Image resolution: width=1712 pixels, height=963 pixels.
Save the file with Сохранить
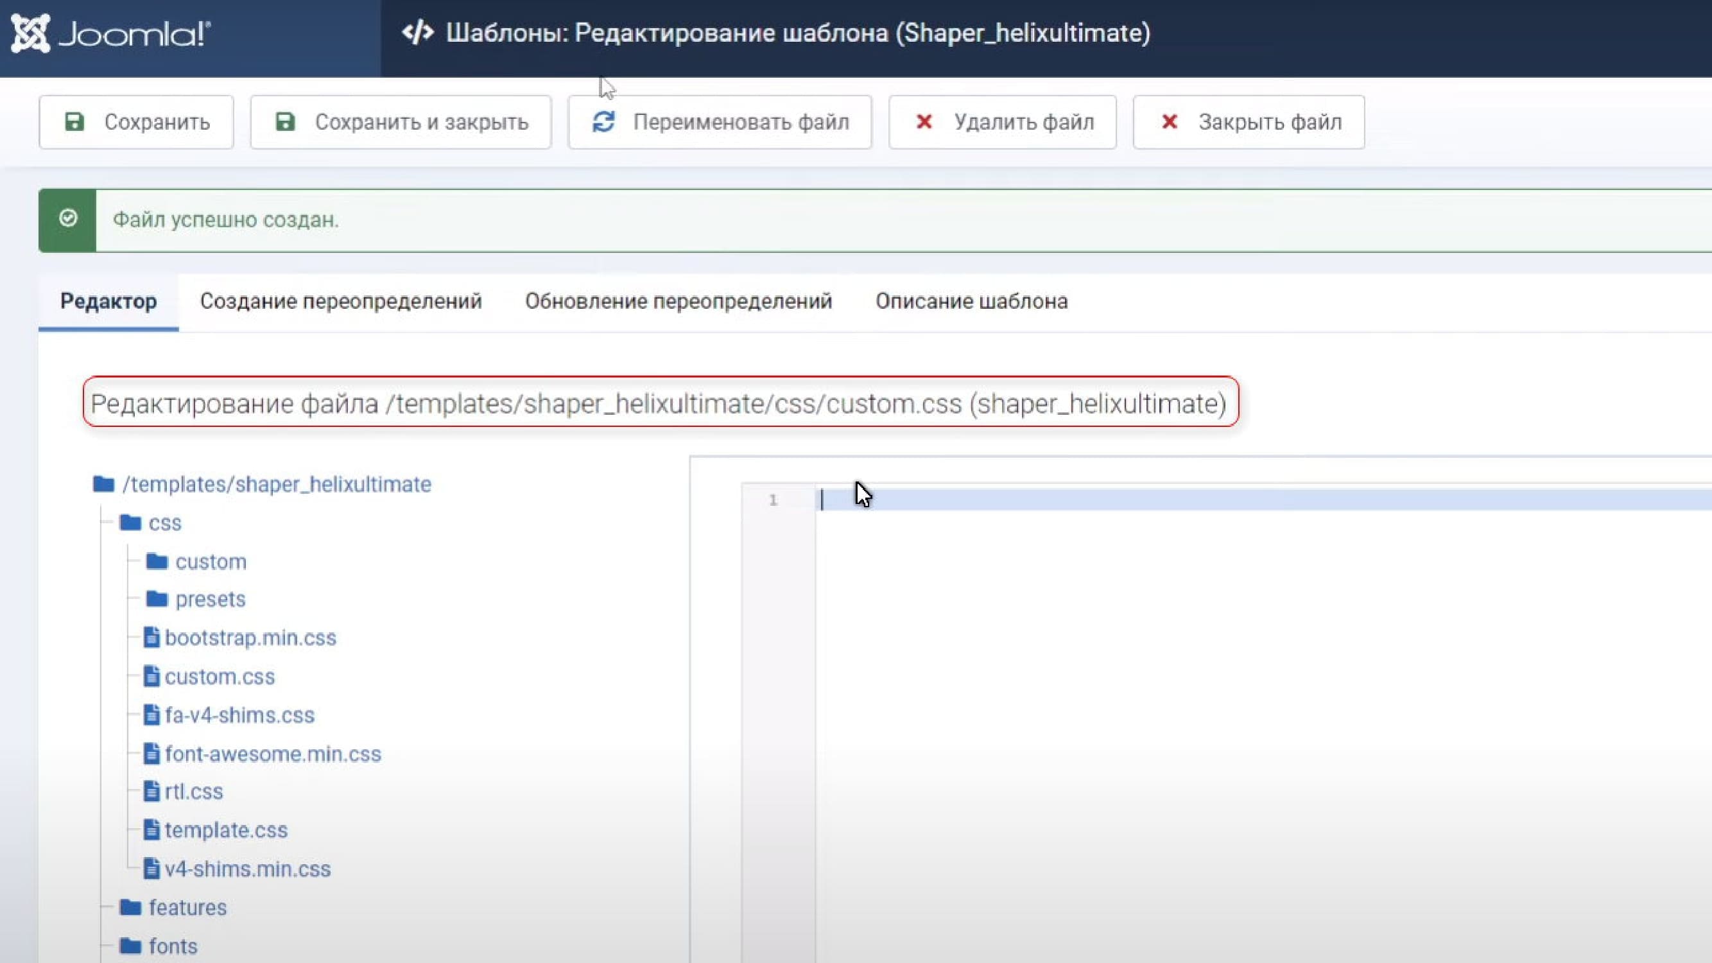click(136, 122)
